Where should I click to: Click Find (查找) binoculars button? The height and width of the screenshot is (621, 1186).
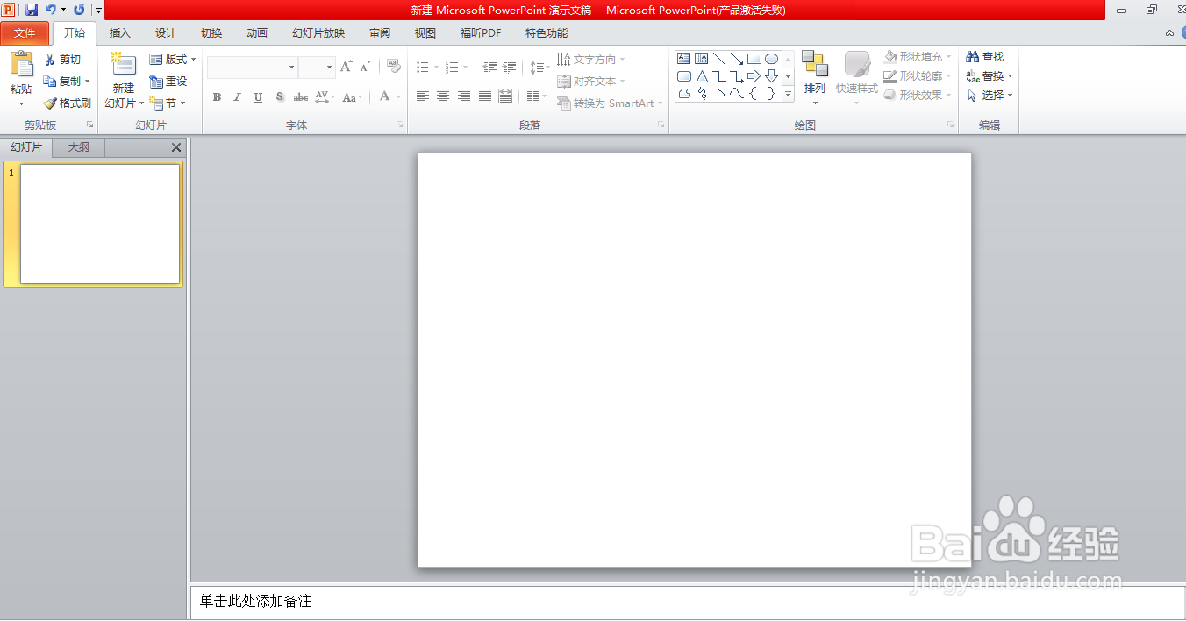984,57
